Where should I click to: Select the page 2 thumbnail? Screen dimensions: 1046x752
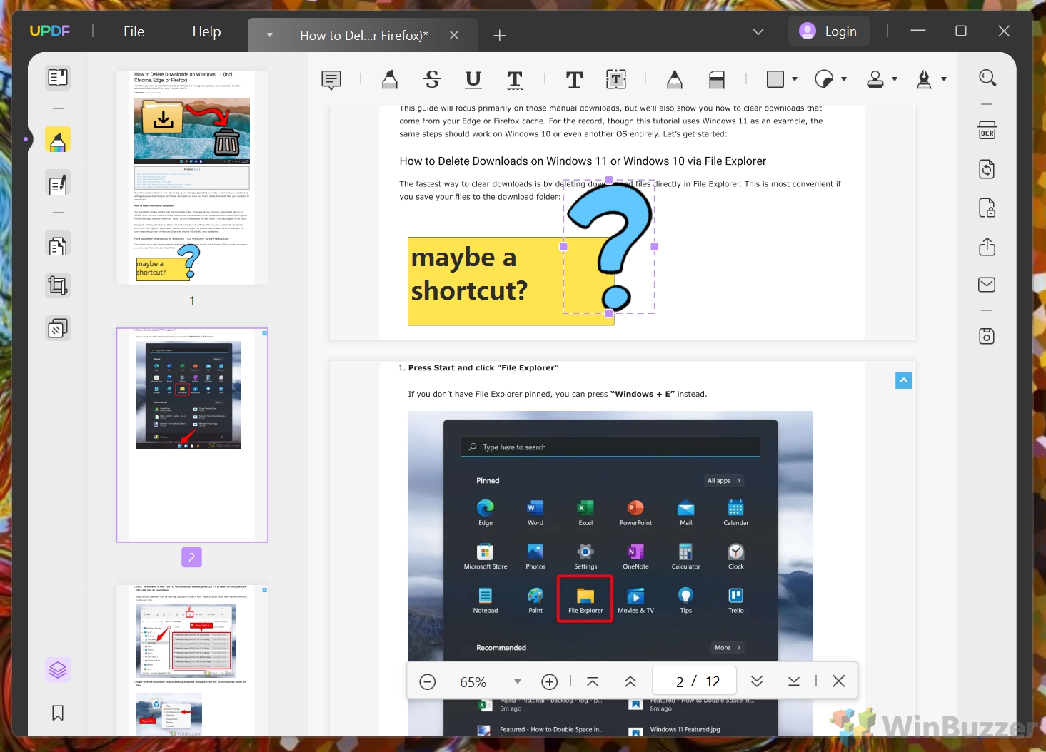(192, 435)
